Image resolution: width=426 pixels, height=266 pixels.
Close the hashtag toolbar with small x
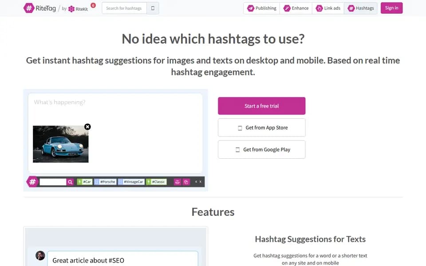[x=201, y=182]
